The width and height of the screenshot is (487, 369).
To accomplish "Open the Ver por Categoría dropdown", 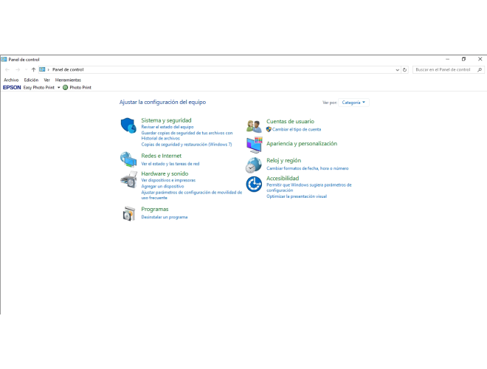I will tap(354, 103).
